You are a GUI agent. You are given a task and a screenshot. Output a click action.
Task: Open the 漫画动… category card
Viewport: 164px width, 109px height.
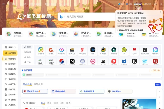105,34
